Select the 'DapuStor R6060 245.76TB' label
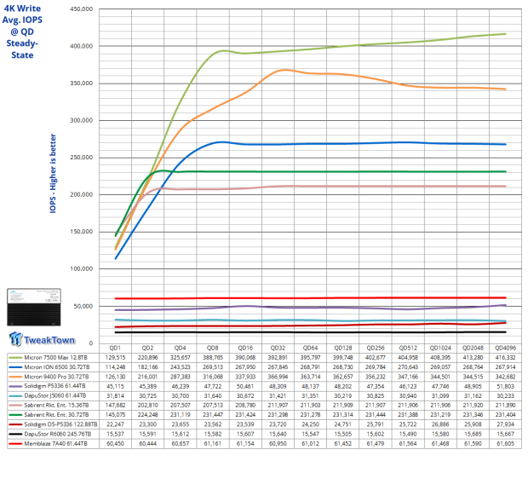The width and height of the screenshot is (528, 484). tap(58, 434)
